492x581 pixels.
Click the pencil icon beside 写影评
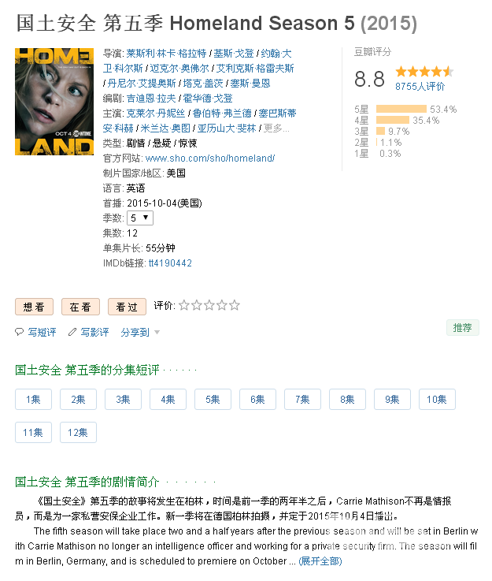point(72,332)
